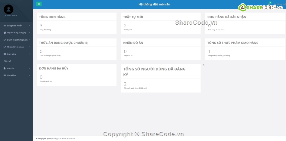
Task: Click the Người dùng đăng ký users icon
Action: click(x=5, y=33)
